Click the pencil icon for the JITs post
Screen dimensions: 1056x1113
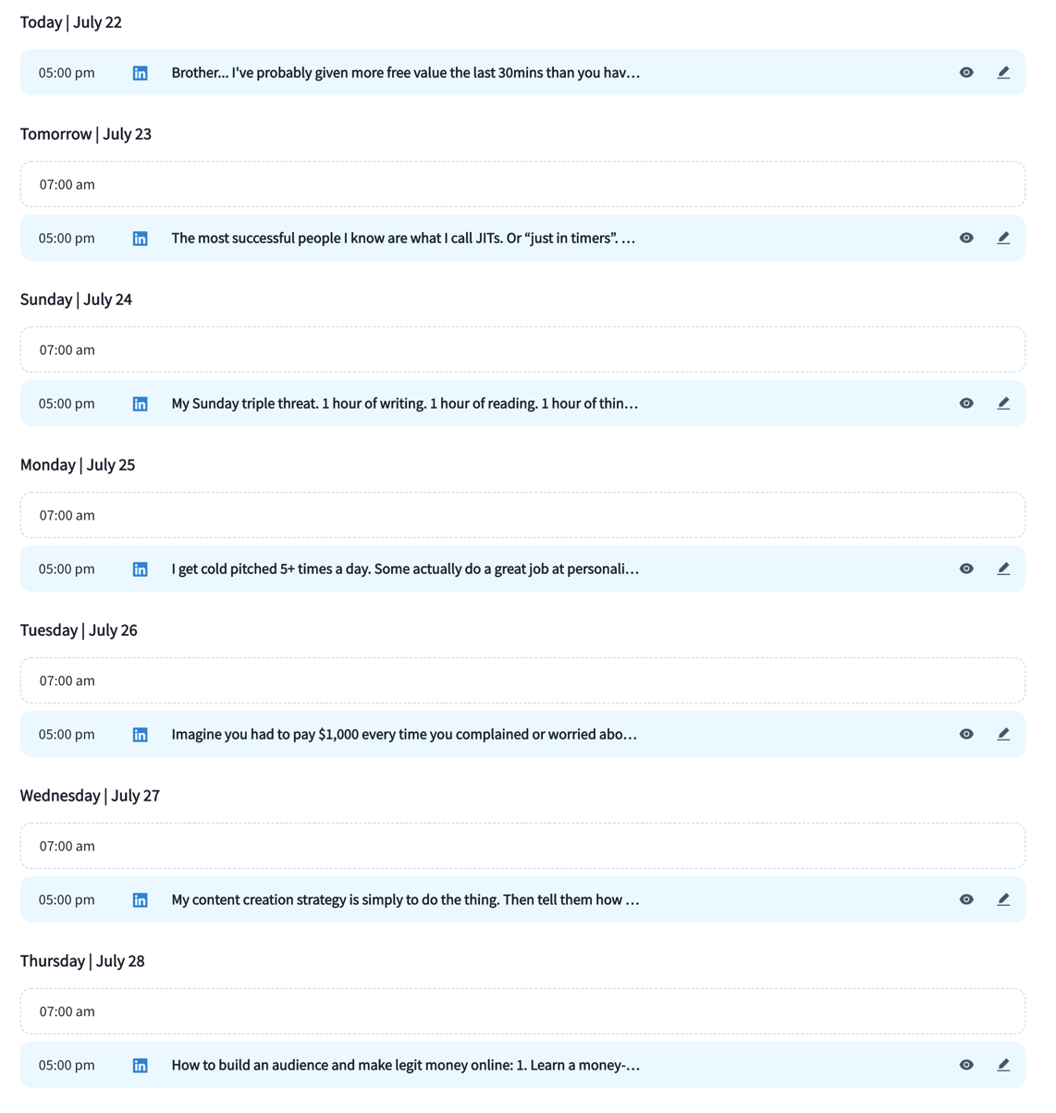(x=1003, y=238)
